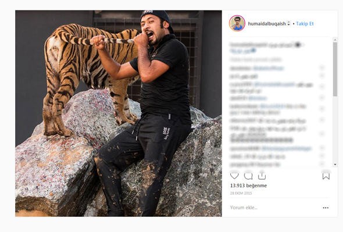
Task: Like the last visible comment's heart
Action: coord(322,163)
